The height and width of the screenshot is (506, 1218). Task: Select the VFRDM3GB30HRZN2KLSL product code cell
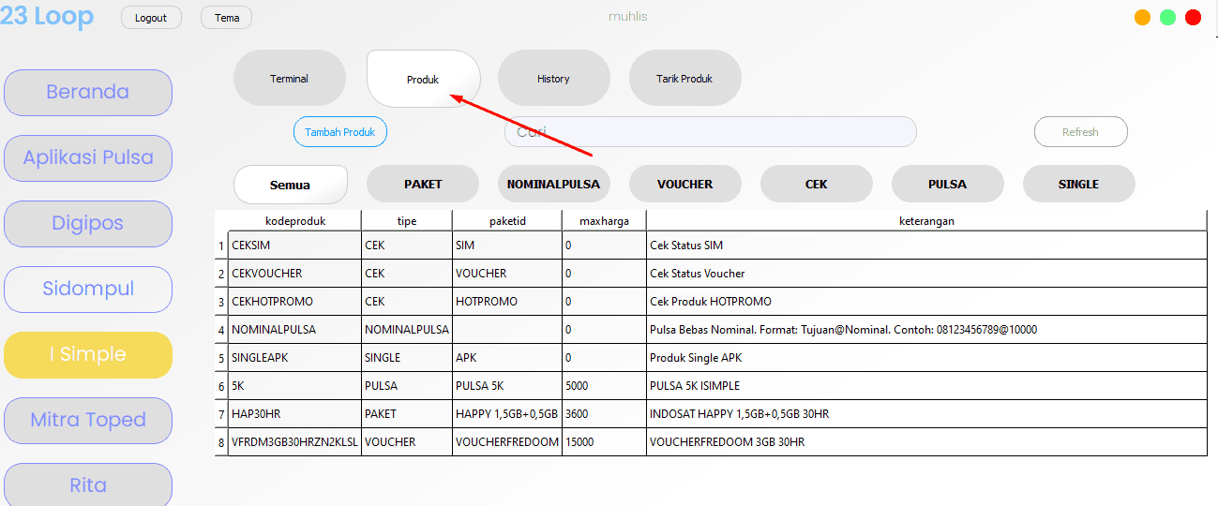[294, 442]
